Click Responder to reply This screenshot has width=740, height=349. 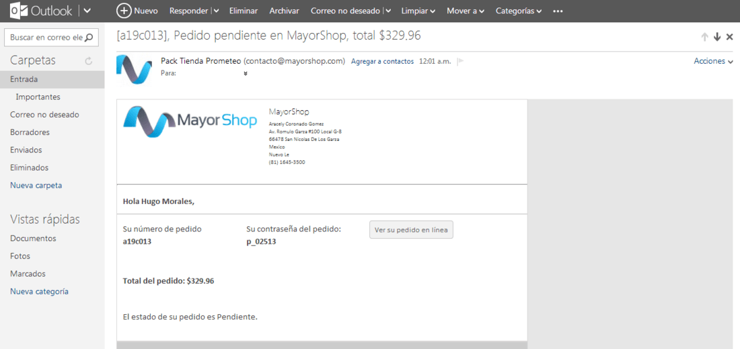click(x=189, y=11)
